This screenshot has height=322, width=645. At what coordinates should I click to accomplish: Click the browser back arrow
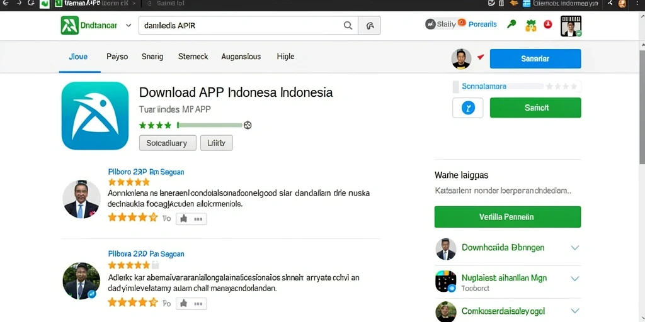(x=7, y=3)
